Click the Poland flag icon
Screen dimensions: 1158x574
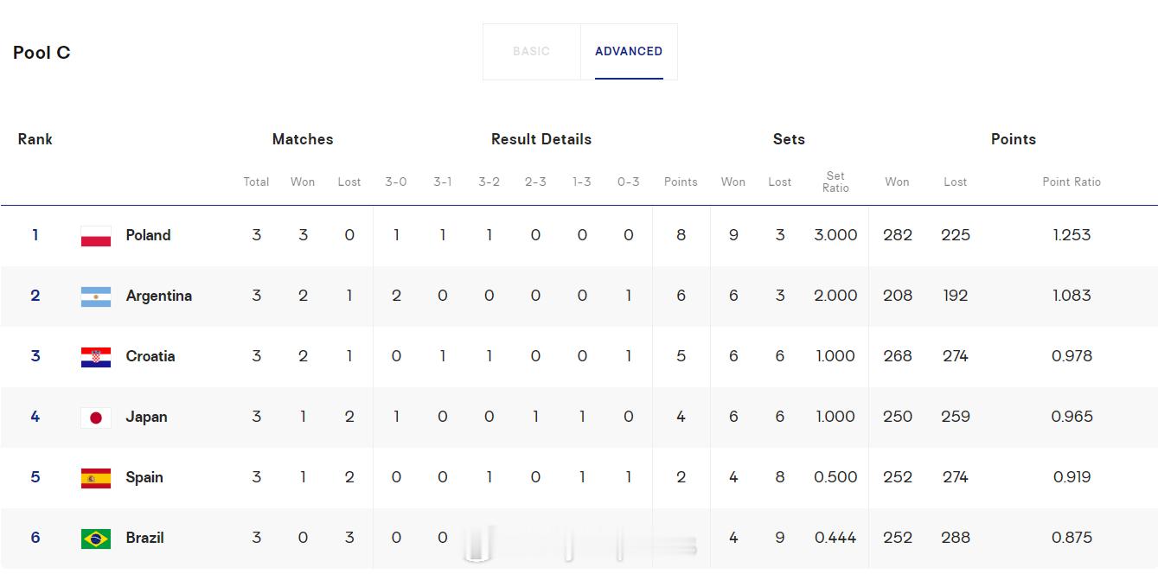tap(95, 236)
